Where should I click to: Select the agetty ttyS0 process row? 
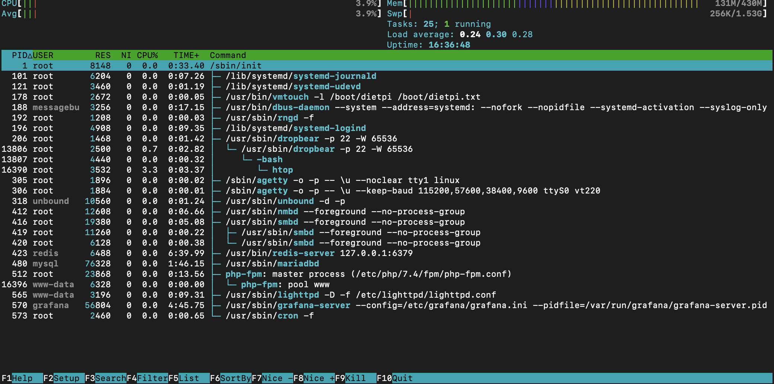click(x=387, y=191)
